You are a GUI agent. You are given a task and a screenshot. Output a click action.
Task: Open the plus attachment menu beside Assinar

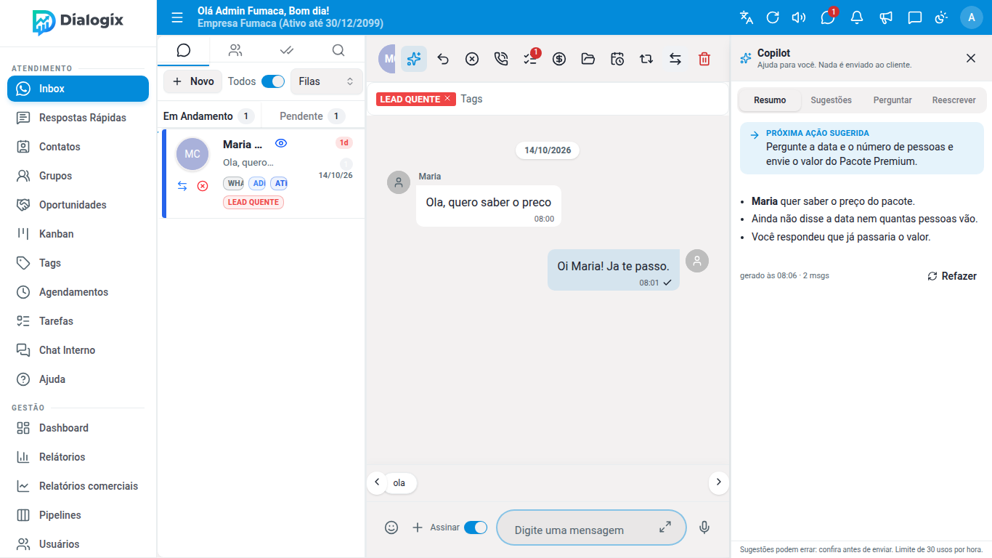(418, 527)
